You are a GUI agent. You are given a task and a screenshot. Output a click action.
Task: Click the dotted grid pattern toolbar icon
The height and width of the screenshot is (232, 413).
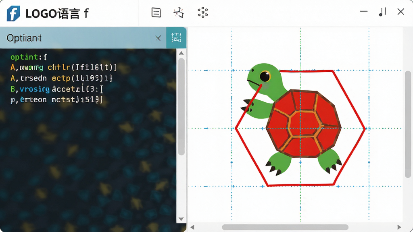click(203, 12)
